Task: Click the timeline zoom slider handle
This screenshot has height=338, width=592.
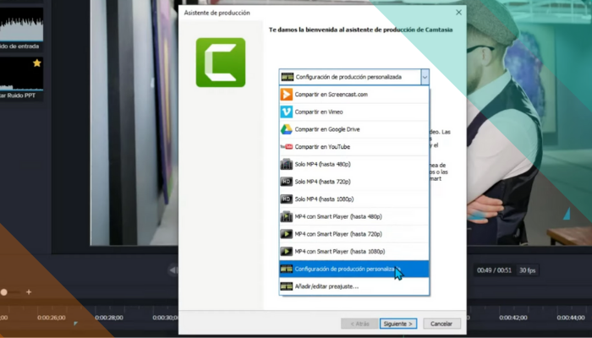Action: (x=3, y=292)
